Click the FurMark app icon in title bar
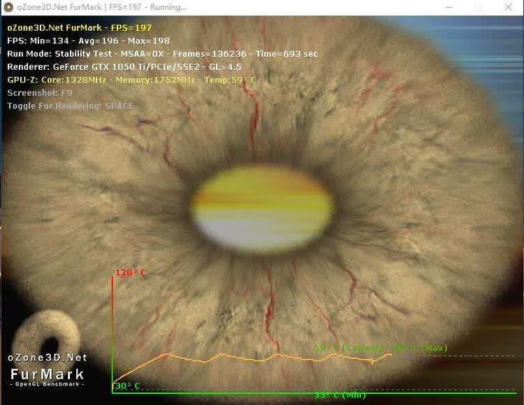524x405 pixels. click(x=8, y=7)
